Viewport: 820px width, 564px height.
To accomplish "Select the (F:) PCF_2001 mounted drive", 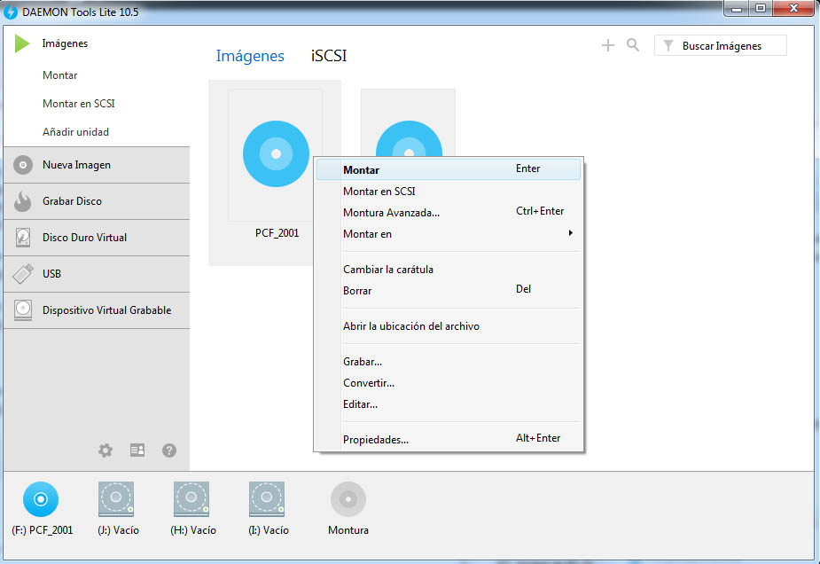I will tap(41, 499).
